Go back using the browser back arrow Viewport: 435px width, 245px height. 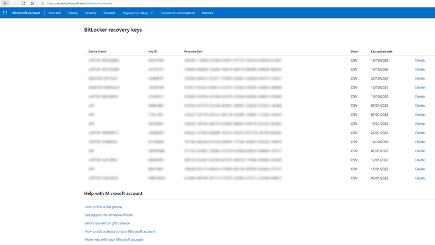tap(5, 3)
